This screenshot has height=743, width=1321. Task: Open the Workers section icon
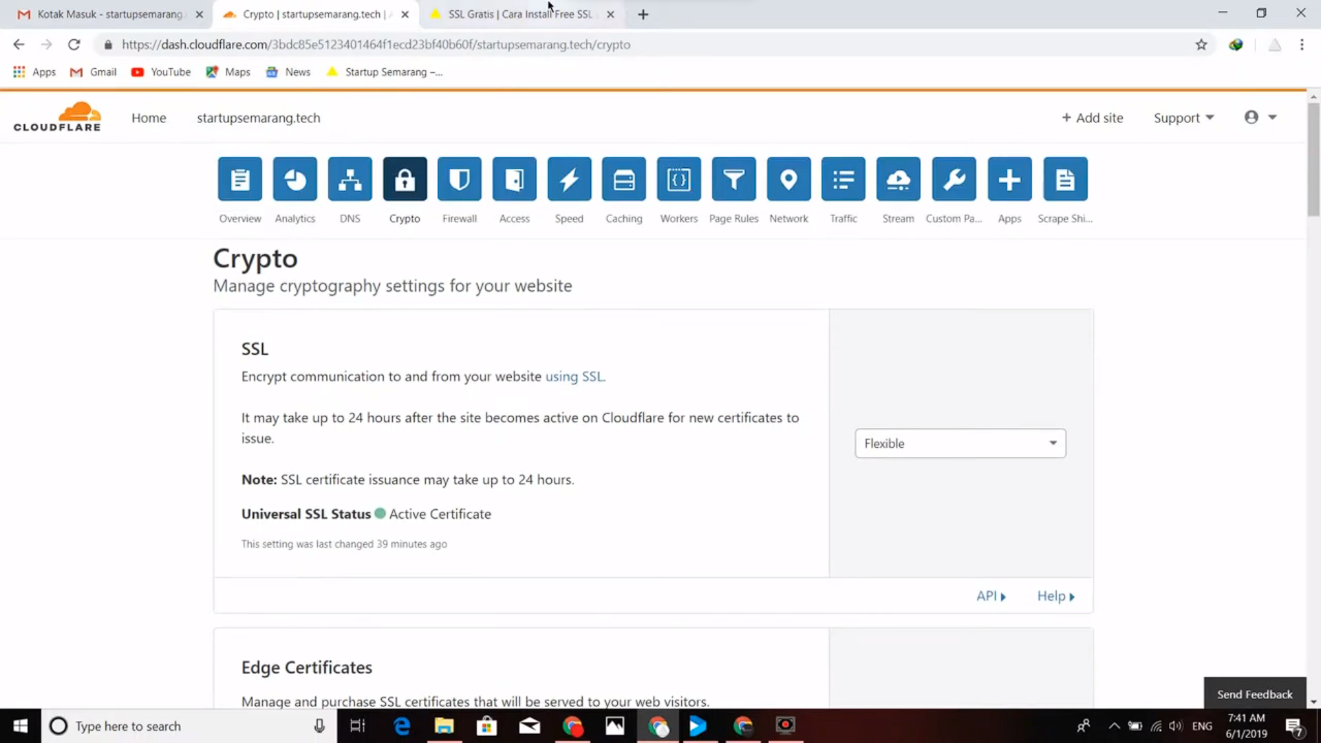pos(679,180)
